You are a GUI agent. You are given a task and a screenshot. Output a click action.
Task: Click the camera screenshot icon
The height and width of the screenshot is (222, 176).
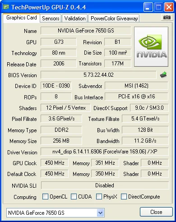pos(167,18)
